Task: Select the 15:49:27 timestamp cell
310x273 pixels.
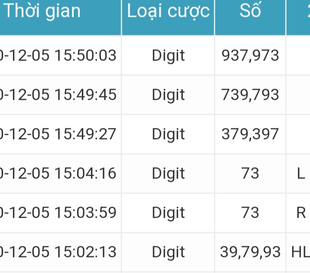Action: point(58,134)
